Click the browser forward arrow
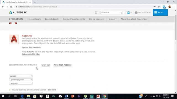This screenshot has width=177, height=99. coord(7,7)
